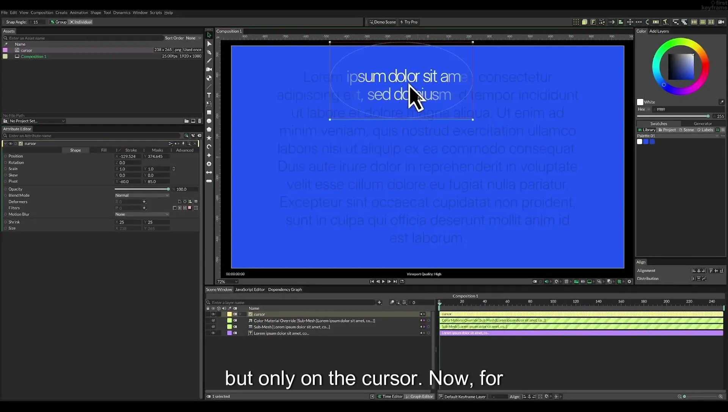Switch to Dependency Graph tab
Screen dimensions: 728x412
(x=285, y=290)
